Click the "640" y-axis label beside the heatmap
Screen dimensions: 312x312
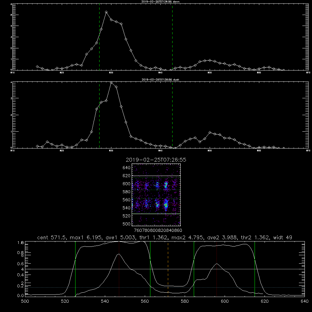click(127, 168)
